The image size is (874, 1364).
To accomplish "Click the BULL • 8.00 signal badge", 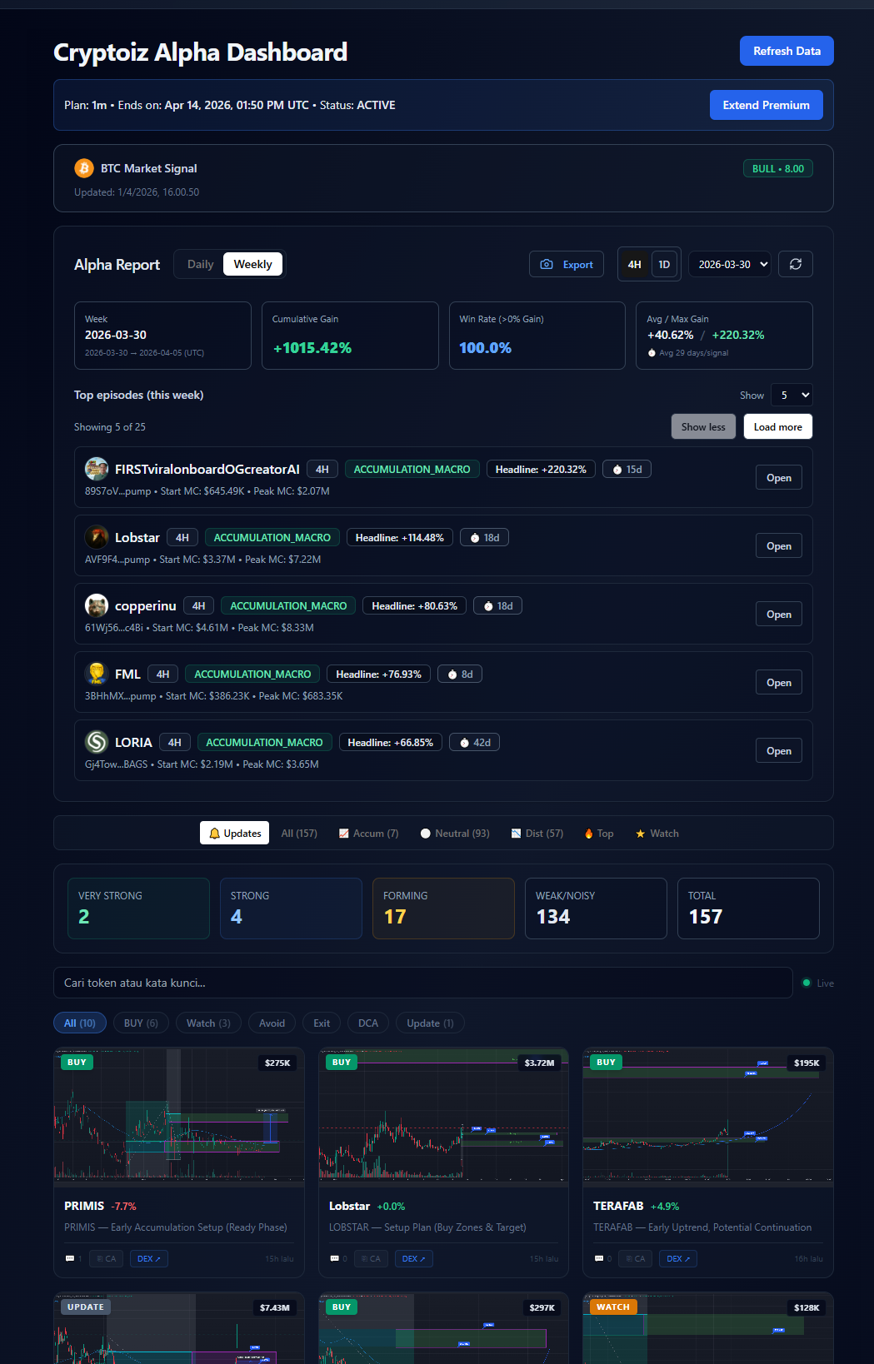I will [x=777, y=168].
